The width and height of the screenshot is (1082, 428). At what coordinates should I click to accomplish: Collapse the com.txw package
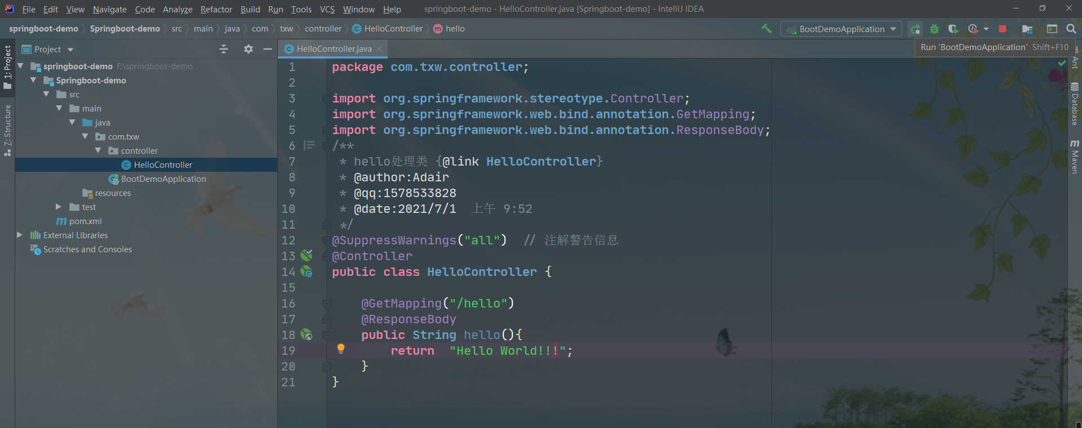(x=85, y=136)
